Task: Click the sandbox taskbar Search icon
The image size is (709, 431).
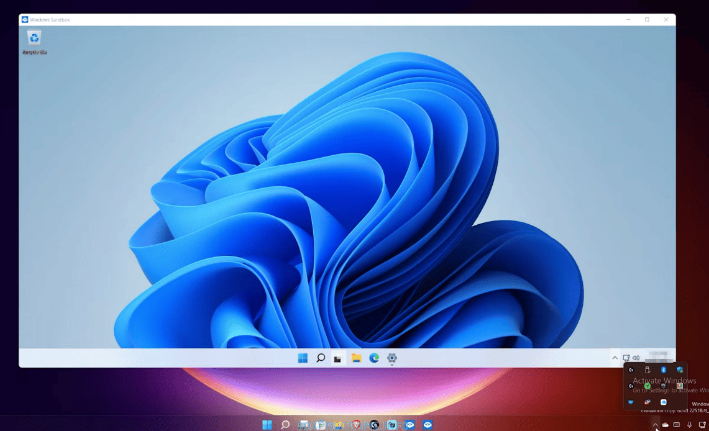Action: point(321,358)
